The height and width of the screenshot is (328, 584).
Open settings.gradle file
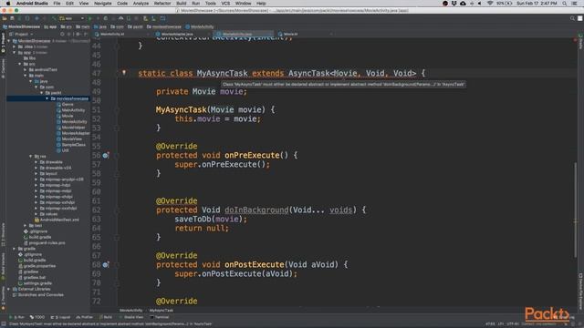click(x=37, y=283)
